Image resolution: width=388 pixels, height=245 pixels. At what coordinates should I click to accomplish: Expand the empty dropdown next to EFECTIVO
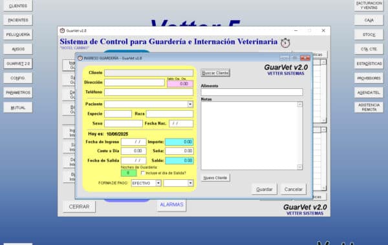(190, 183)
